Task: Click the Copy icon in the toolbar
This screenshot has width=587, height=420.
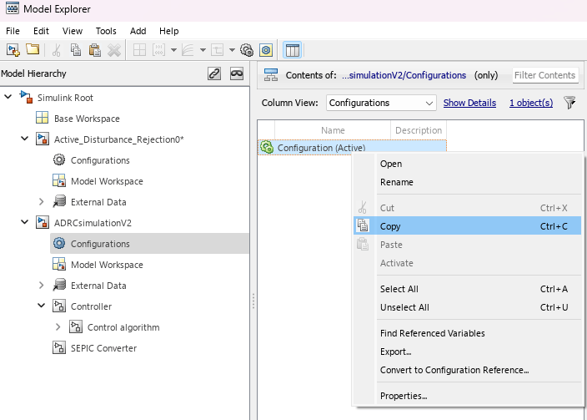Action: (76, 50)
